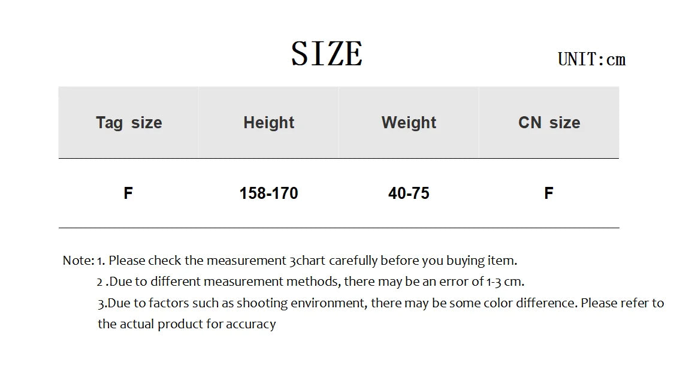677x372 pixels.
Task: Select the F value under CN size
Action: (549, 193)
